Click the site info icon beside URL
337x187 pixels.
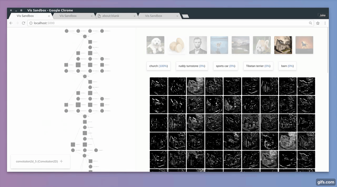31,23
